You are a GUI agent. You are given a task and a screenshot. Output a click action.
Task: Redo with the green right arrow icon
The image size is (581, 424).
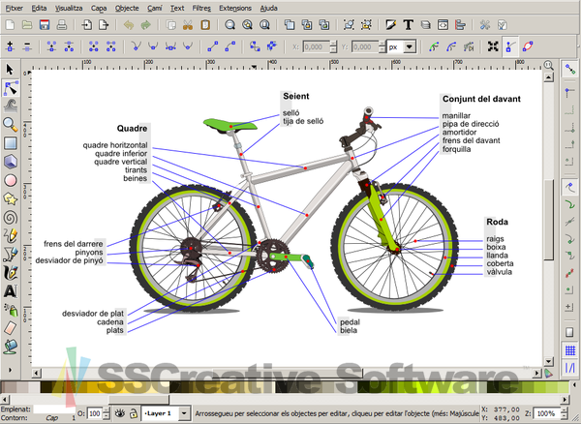pyautogui.click(x=146, y=25)
